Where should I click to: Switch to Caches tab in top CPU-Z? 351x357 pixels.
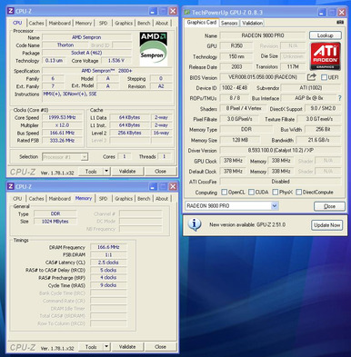coord(36,23)
